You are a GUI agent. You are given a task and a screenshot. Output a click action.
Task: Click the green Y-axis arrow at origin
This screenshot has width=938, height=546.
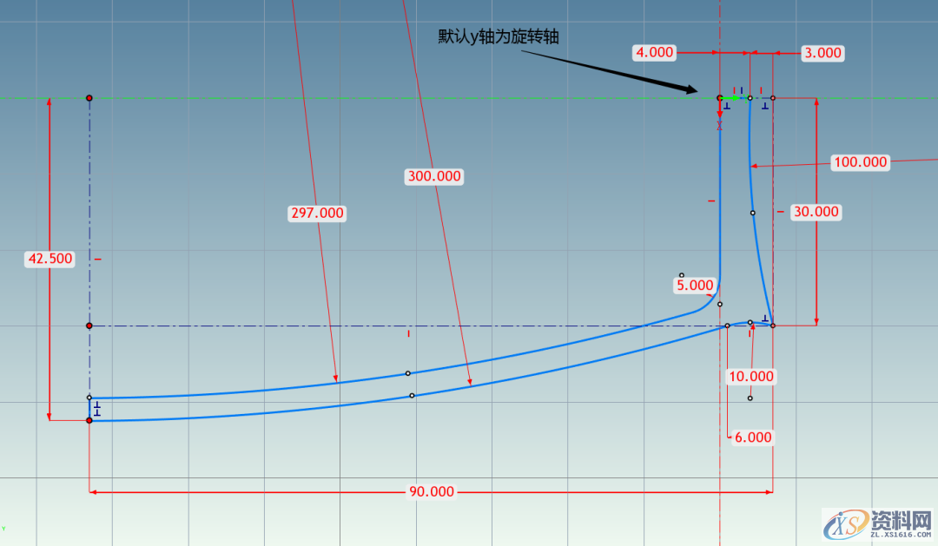tap(734, 98)
